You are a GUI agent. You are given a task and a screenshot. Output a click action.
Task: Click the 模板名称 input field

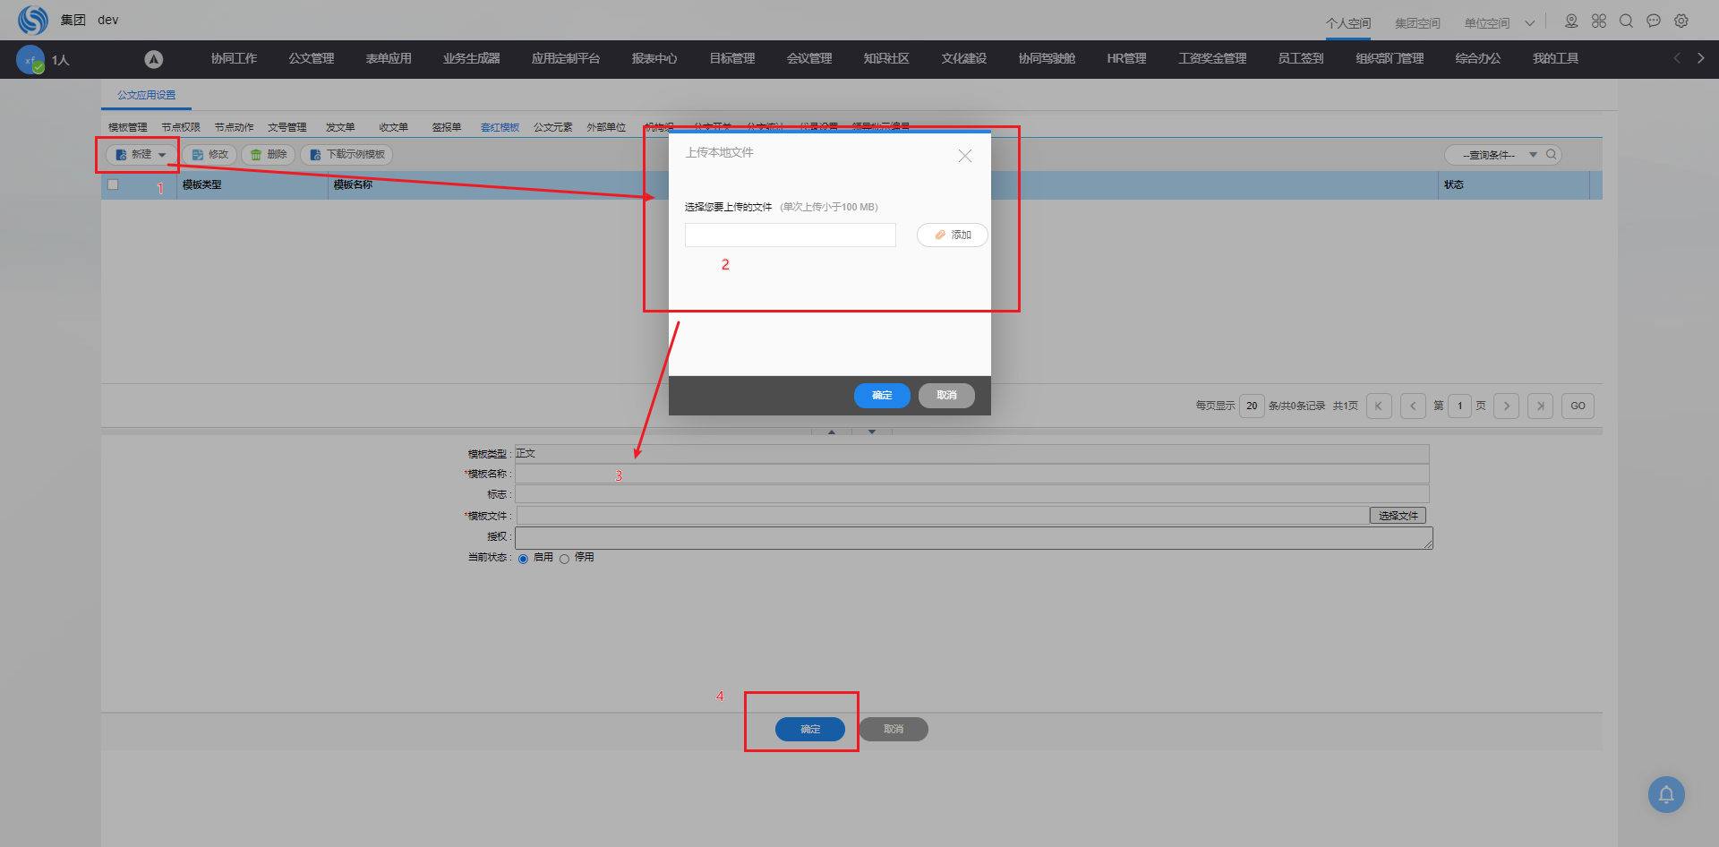coord(972,475)
